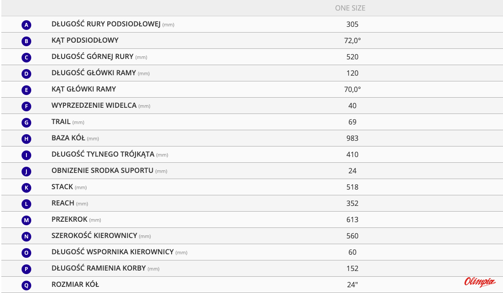Click the SZEROKOŚĆ KIEROWNICY label
The width and height of the screenshot is (503, 293).
(x=94, y=235)
